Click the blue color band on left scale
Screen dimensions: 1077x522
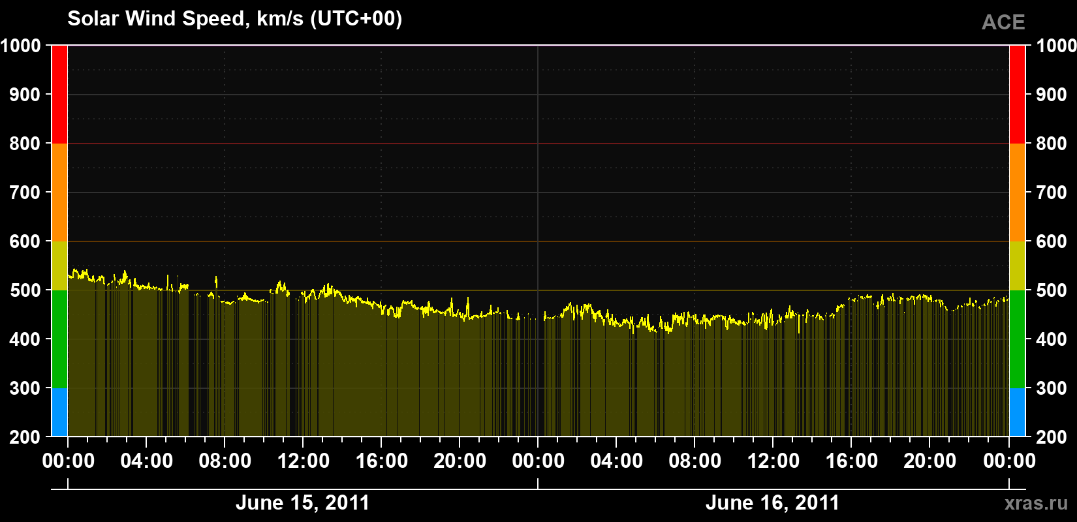59,412
